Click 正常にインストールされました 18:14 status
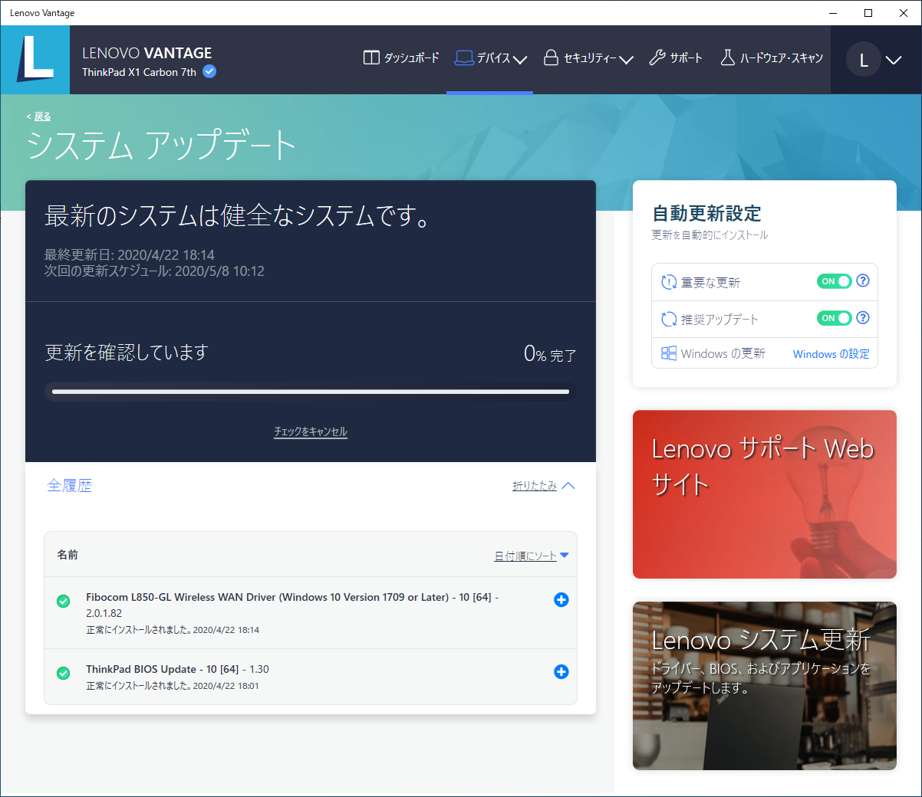922x797 pixels. 173,630
